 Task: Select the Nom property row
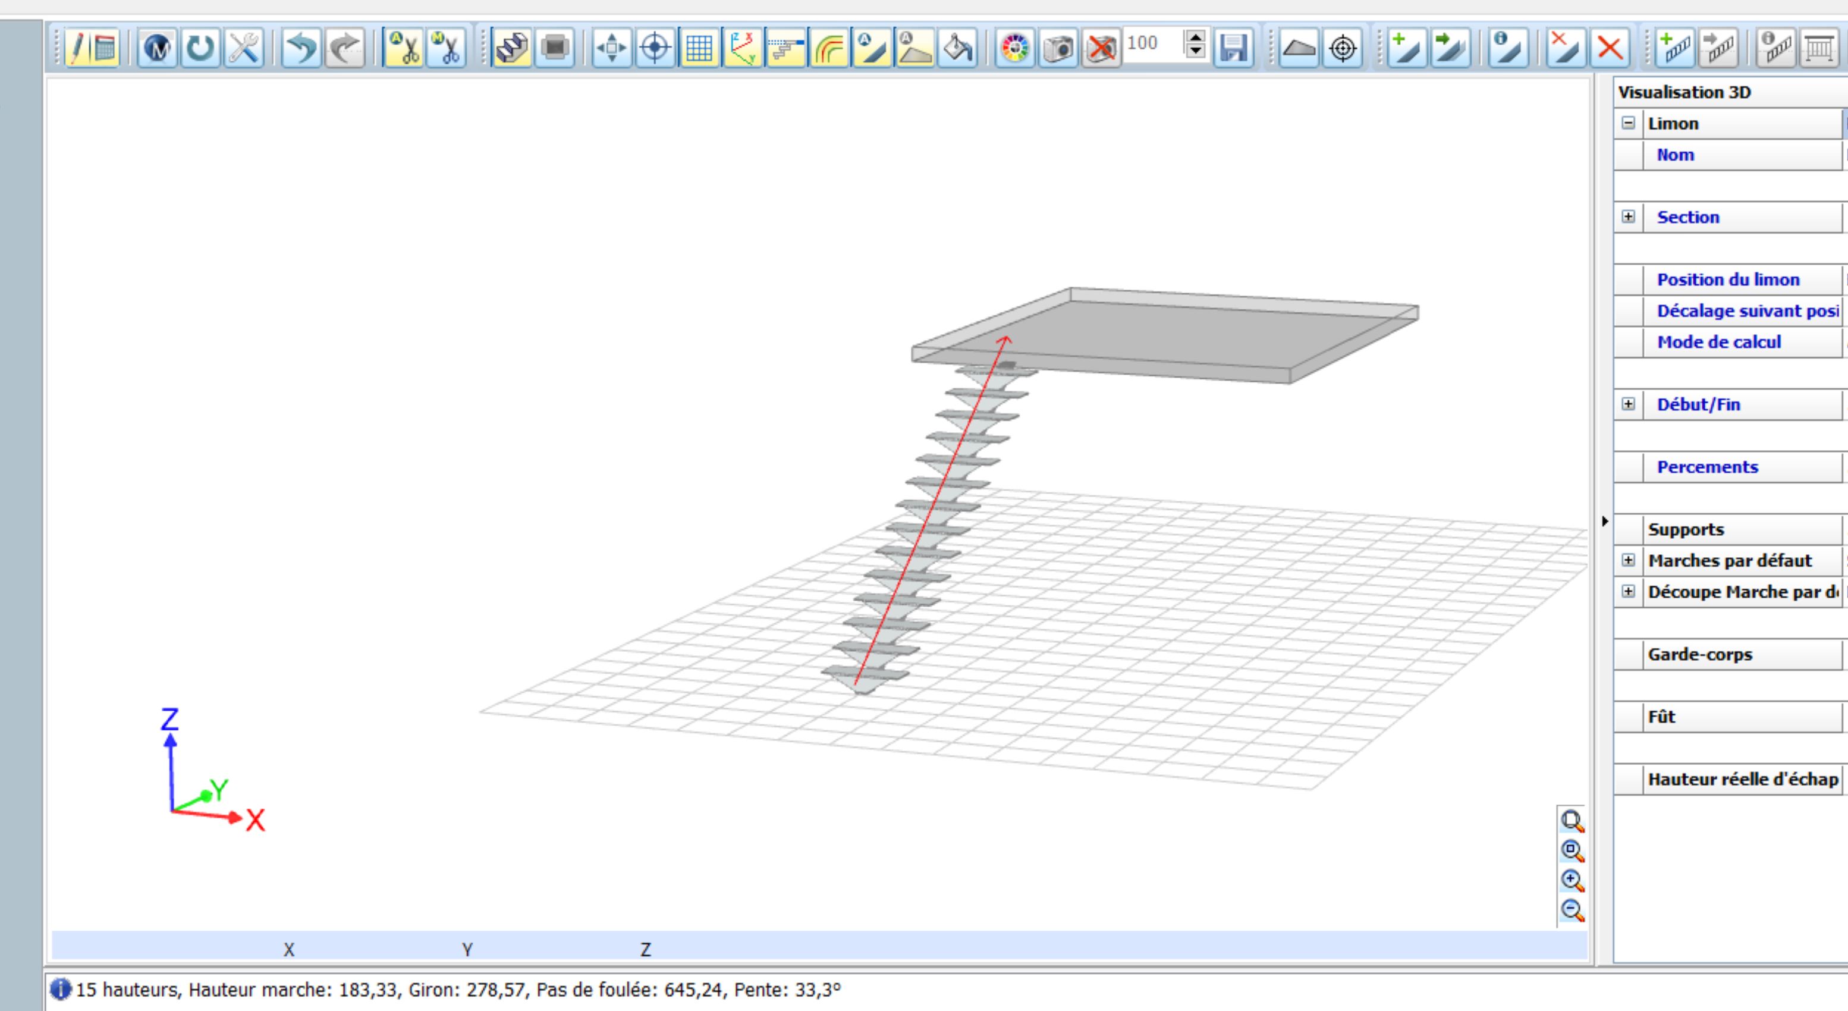pos(1730,155)
